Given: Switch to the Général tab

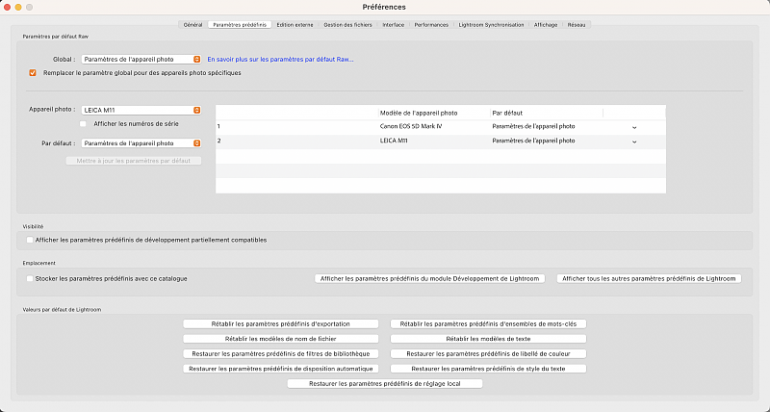Looking at the screenshot, I should [192, 24].
